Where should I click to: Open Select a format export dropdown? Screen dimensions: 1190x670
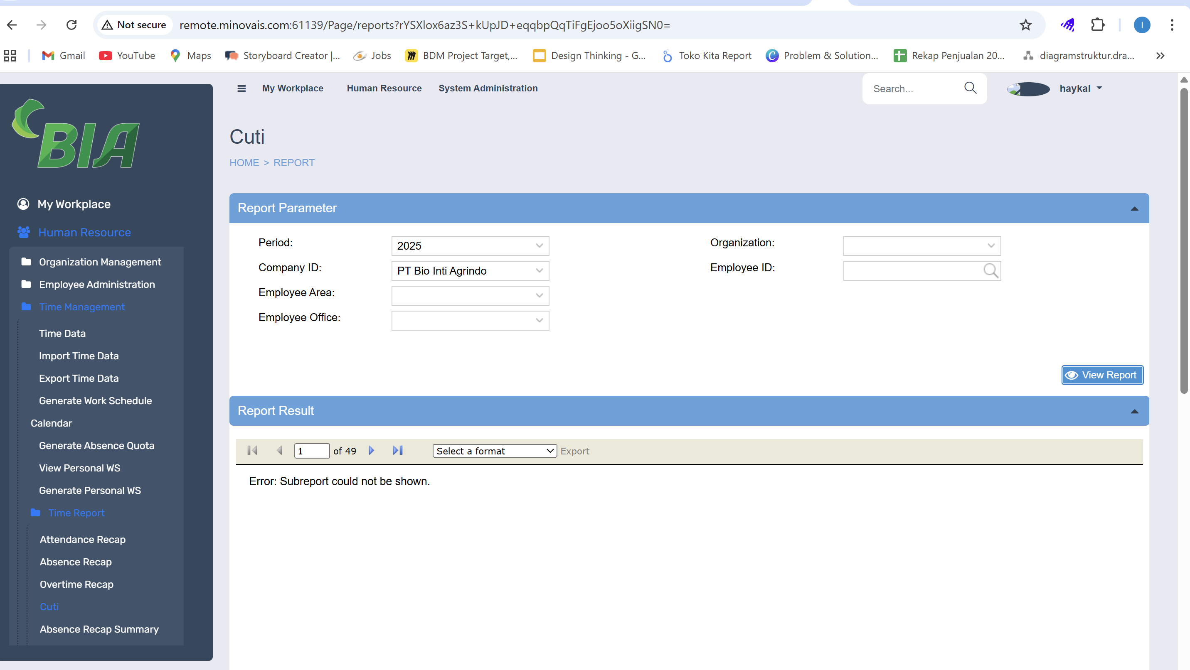[x=494, y=451]
